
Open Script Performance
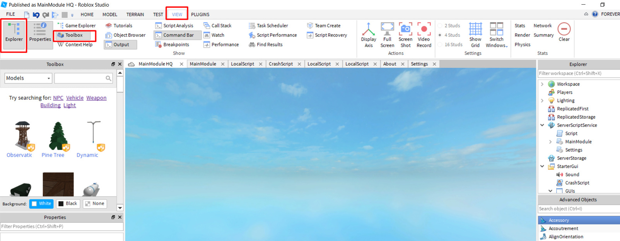pos(273,35)
